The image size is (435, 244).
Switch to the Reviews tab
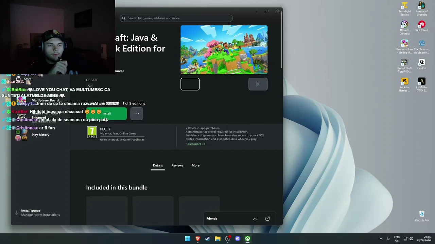[177, 165]
